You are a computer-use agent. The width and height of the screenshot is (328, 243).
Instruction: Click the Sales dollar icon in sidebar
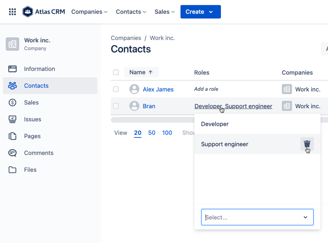[x=12, y=102]
